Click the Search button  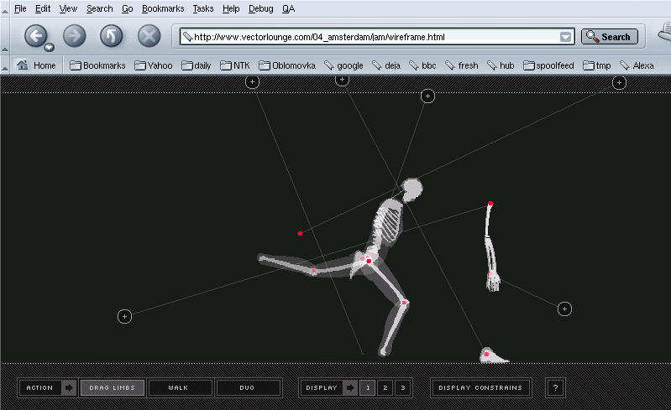[610, 37]
